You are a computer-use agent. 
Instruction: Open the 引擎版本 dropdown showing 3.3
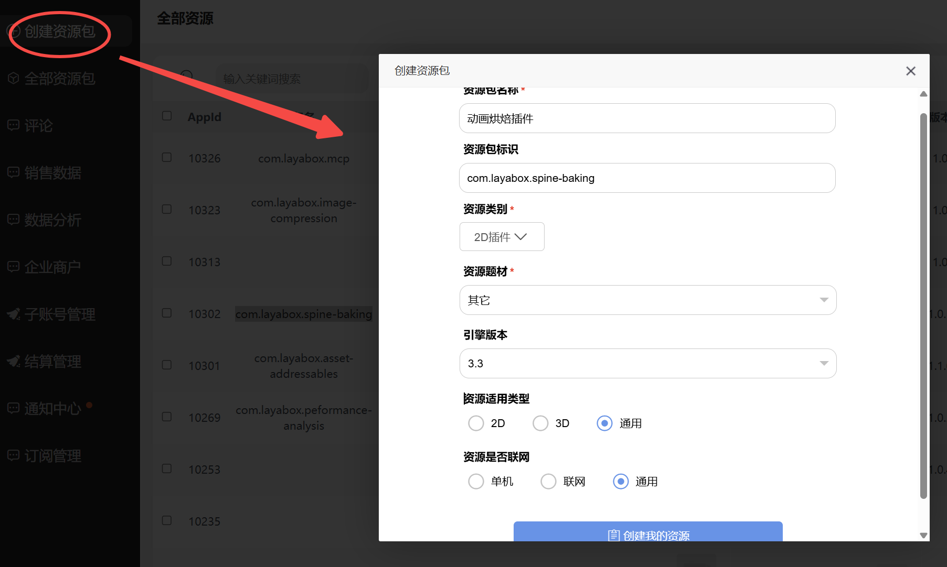click(647, 364)
